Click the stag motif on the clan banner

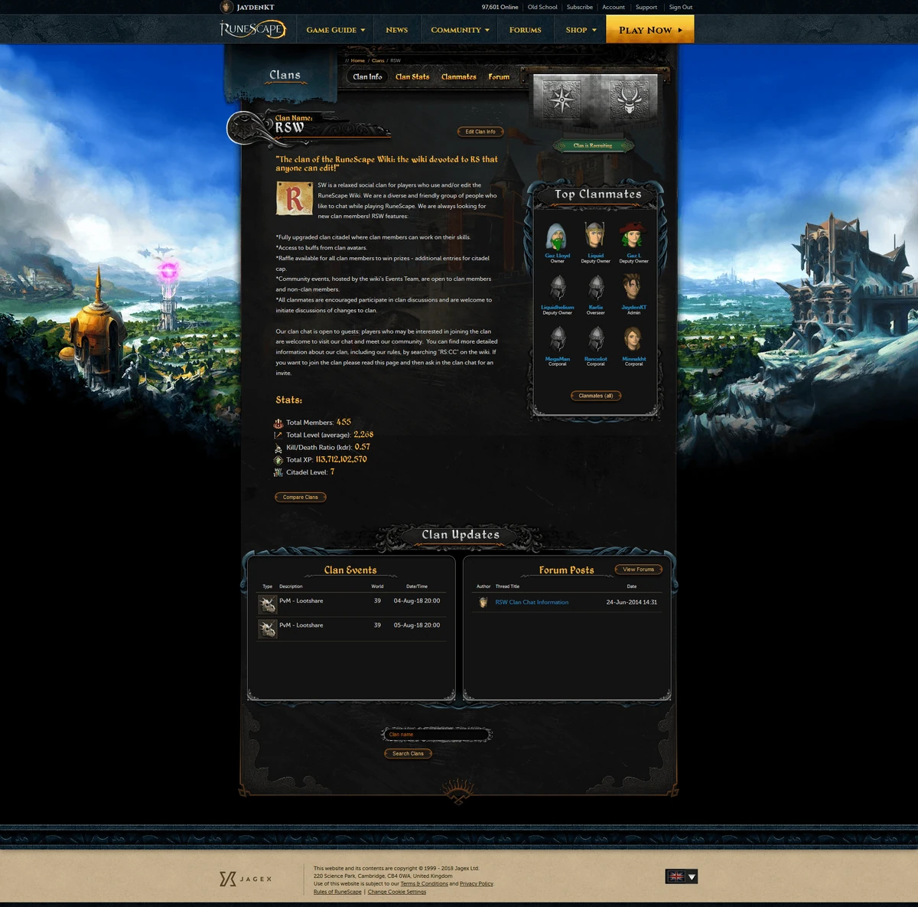627,98
